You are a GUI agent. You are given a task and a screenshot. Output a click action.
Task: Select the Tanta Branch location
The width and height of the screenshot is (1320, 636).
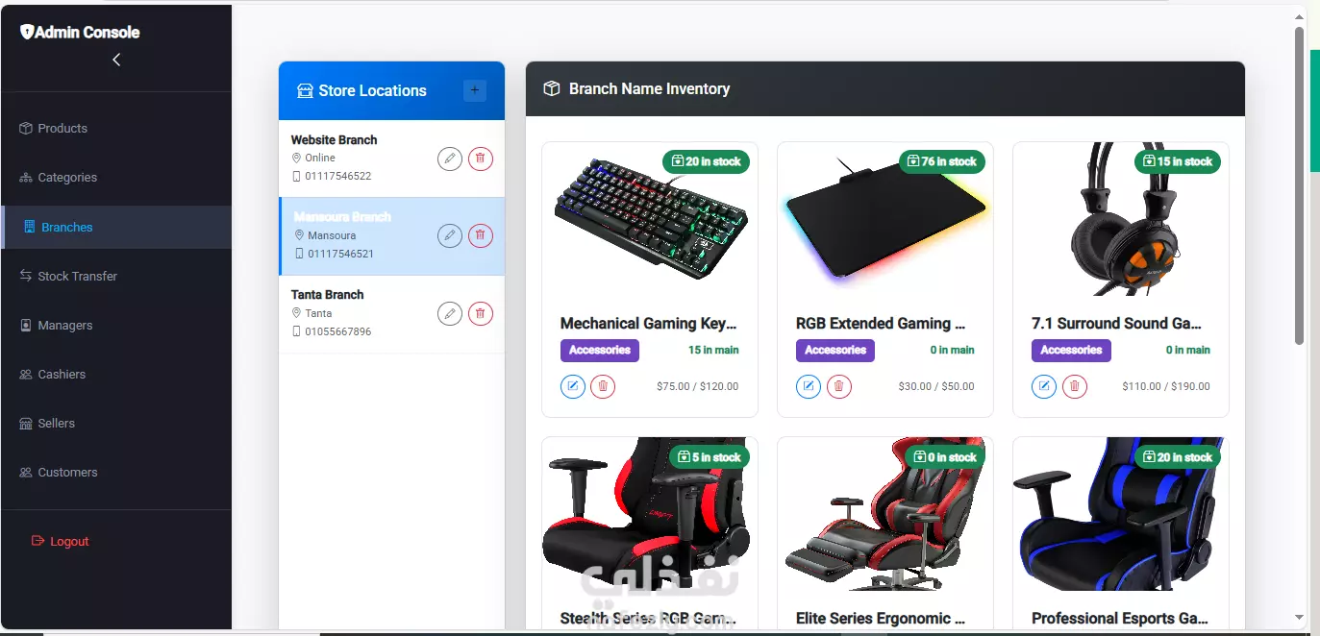point(391,314)
